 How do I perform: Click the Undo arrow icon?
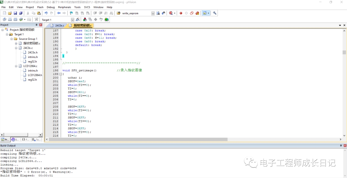(46, 13)
